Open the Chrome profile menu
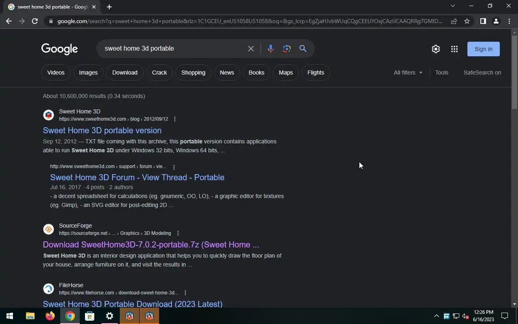 496,21
